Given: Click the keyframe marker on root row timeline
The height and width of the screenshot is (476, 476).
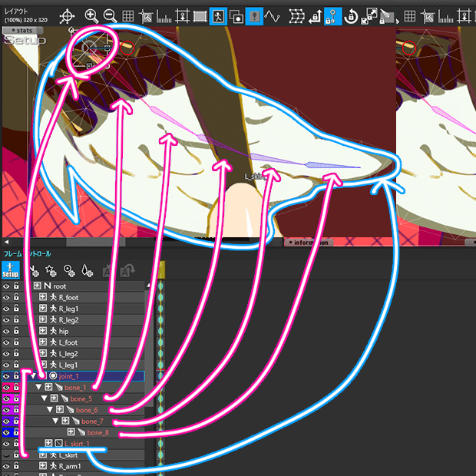Looking at the screenshot, I should tap(160, 286).
